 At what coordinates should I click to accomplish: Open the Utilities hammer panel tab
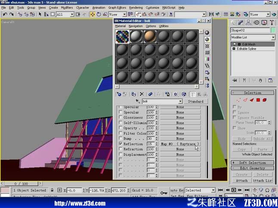click(272, 22)
